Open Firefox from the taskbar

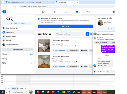tap(53, 92)
